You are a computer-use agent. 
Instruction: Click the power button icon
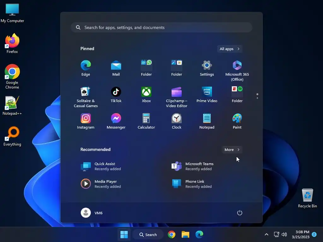click(240, 213)
